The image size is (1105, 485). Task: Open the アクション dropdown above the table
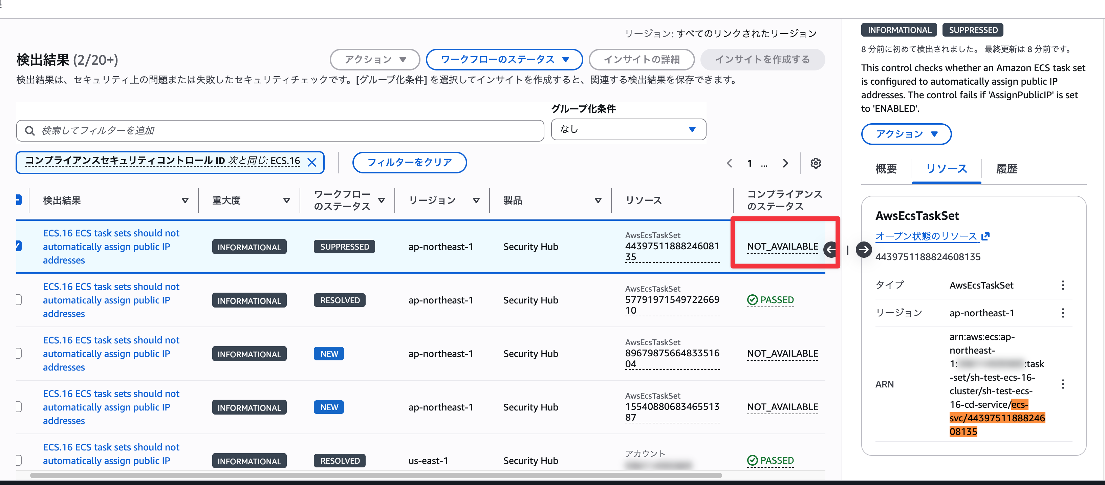(375, 60)
